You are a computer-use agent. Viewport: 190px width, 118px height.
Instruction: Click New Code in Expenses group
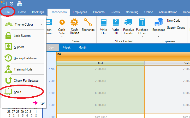pyautogui.click(x=174, y=21)
